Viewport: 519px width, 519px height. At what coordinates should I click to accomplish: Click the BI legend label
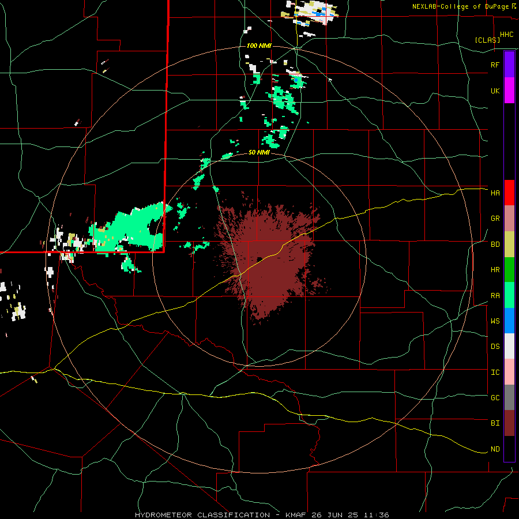(495, 423)
